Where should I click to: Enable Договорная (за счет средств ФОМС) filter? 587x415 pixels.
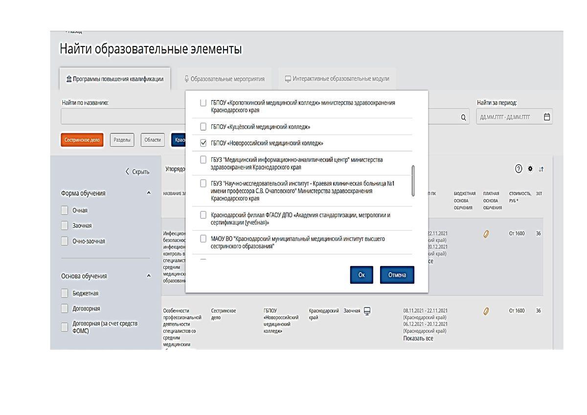(x=65, y=327)
